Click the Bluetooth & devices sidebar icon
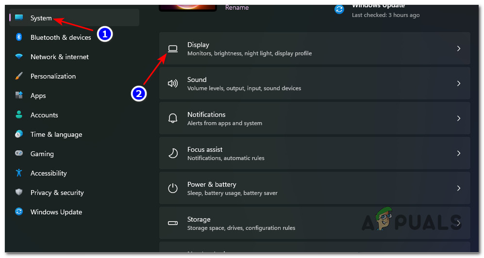Viewport: 484px width, 258px height. pyautogui.click(x=19, y=37)
